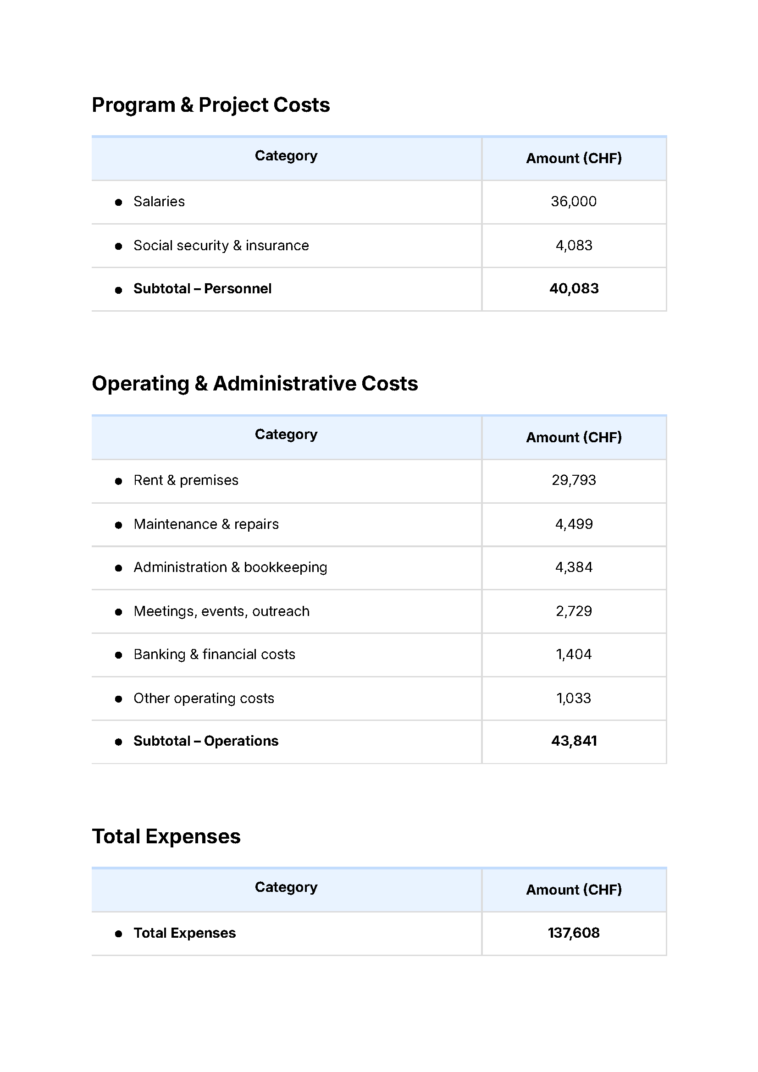
Task: Click the Subtotal – Operations label
Action: click(x=206, y=741)
